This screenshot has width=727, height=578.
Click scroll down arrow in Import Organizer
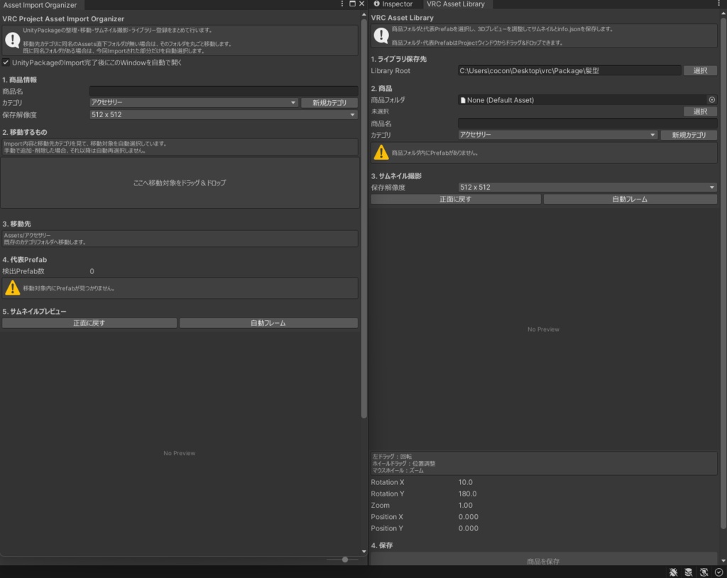click(x=363, y=552)
